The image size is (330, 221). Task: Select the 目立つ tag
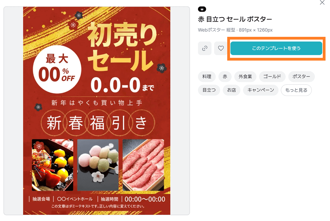click(x=209, y=90)
